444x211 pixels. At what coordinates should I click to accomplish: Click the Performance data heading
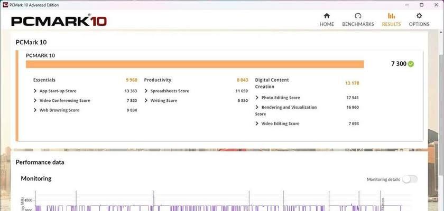40,162
